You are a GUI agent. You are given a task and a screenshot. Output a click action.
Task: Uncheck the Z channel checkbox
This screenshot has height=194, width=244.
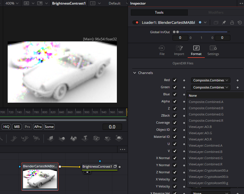(x=175, y=108)
